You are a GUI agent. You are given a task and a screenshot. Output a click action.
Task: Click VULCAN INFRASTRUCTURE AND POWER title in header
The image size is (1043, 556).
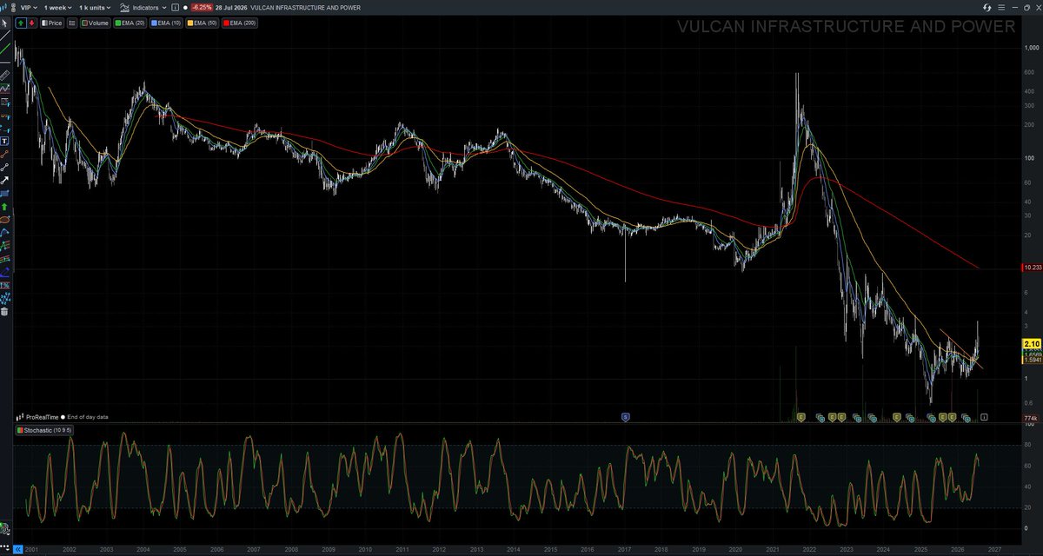303,8
